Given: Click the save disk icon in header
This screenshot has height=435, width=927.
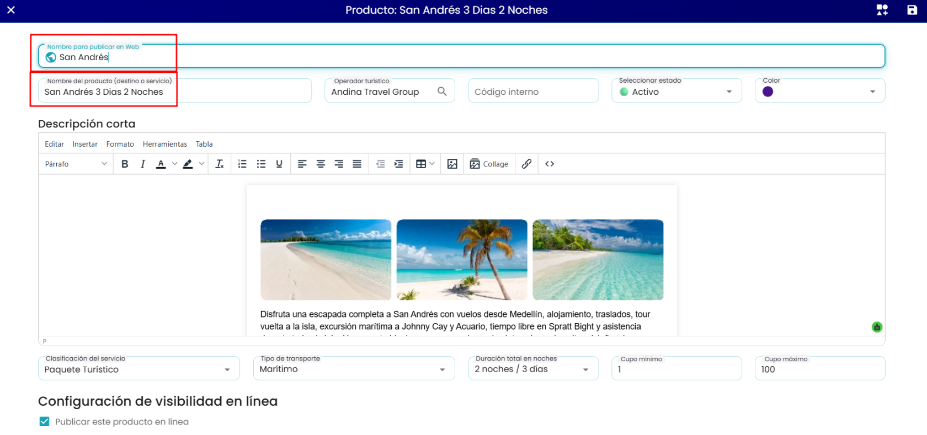Looking at the screenshot, I should pyautogui.click(x=912, y=10).
